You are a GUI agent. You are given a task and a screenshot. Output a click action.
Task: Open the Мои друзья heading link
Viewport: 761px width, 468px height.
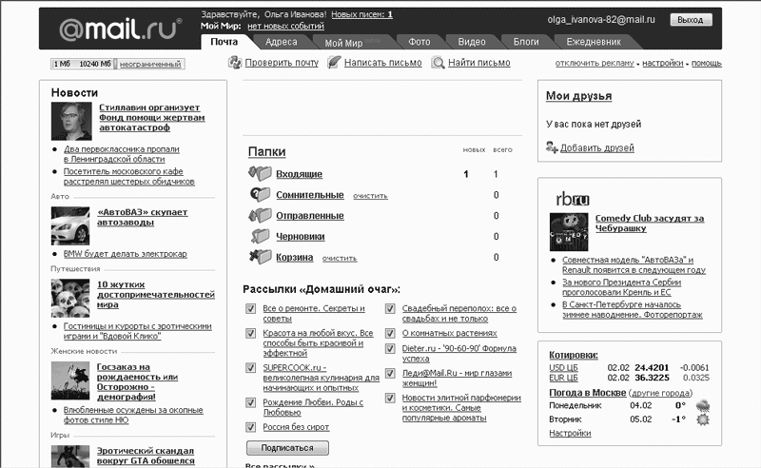pyautogui.click(x=578, y=96)
